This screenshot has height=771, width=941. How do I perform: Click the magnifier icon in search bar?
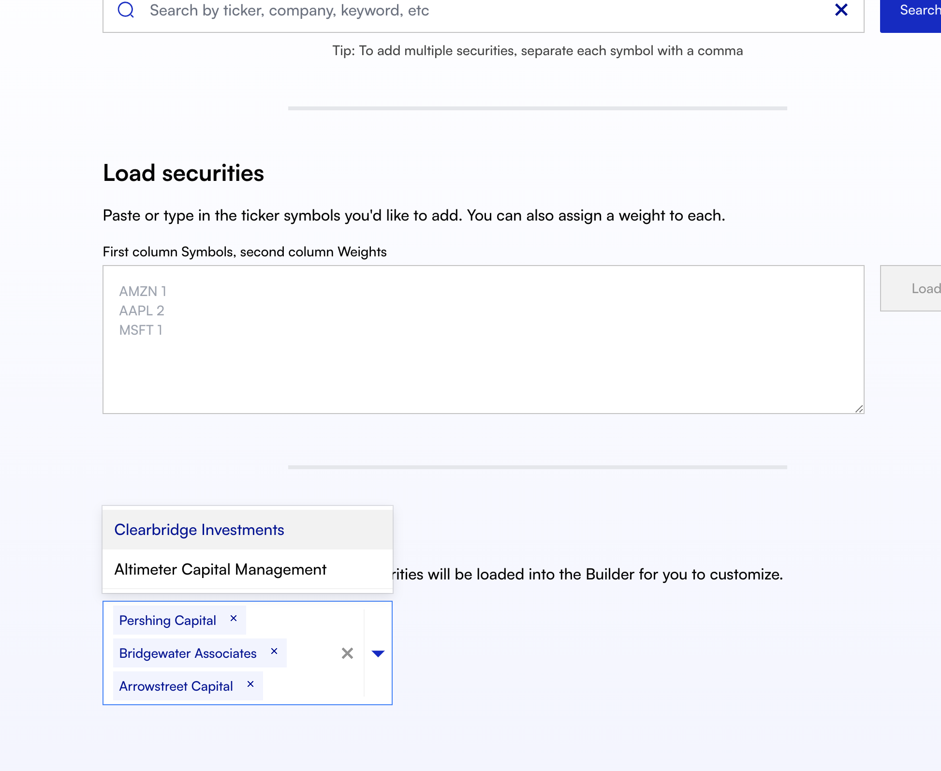(x=126, y=10)
